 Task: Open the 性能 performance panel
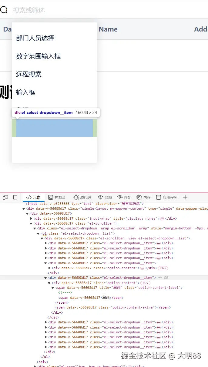(124, 197)
